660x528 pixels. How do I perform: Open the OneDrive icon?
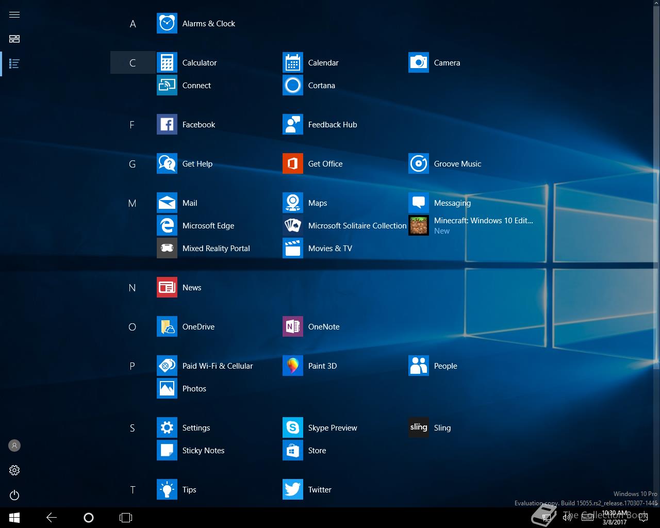point(167,326)
